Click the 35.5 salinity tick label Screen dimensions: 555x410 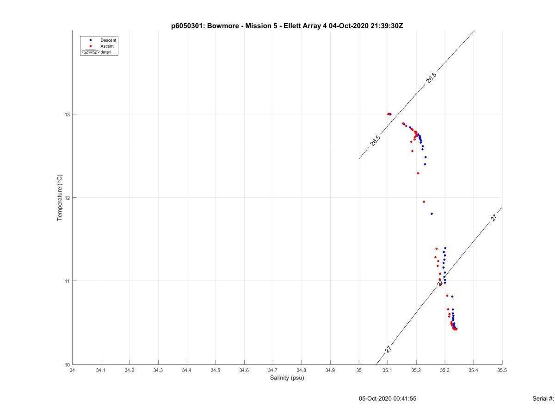pyautogui.click(x=502, y=370)
